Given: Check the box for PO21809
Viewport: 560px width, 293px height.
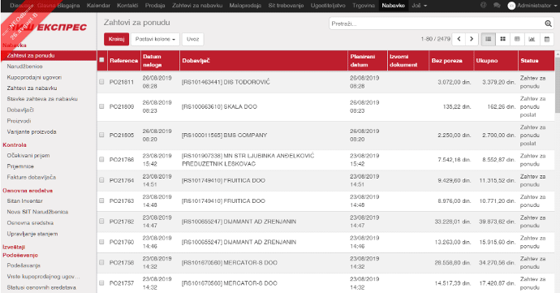Looking at the screenshot, I should coord(101,106).
